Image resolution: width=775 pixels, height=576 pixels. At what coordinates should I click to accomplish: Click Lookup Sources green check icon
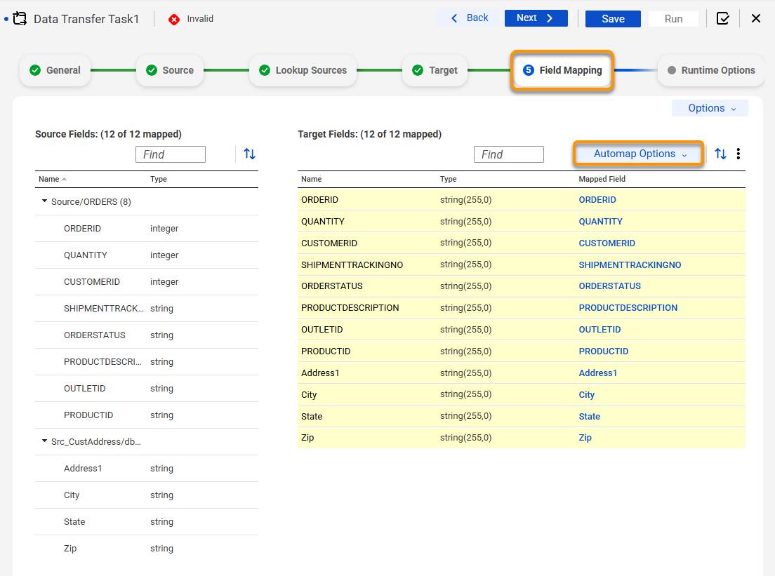click(x=265, y=70)
